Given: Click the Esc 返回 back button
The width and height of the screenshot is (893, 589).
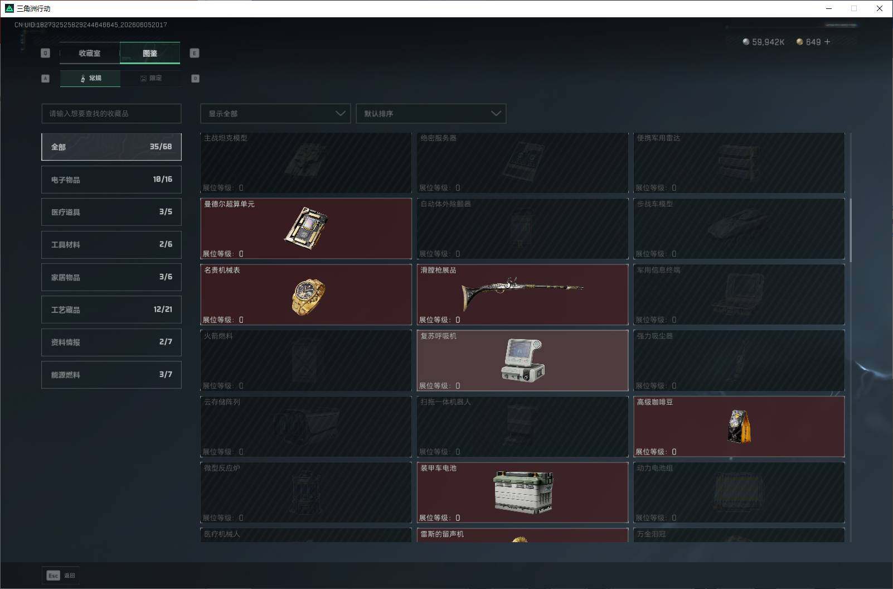Looking at the screenshot, I should tap(61, 575).
